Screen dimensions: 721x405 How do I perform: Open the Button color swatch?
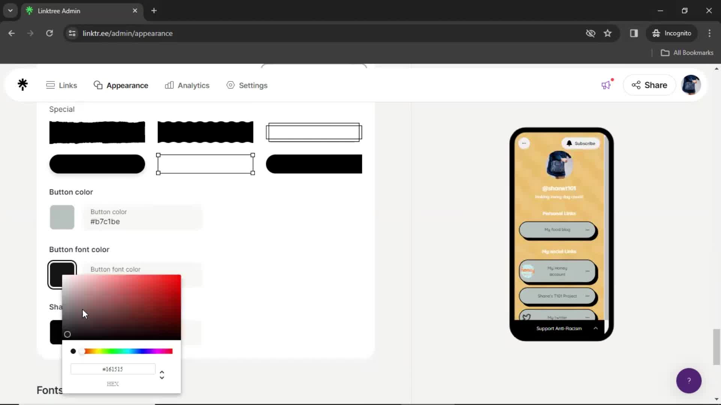(x=62, y=217)
